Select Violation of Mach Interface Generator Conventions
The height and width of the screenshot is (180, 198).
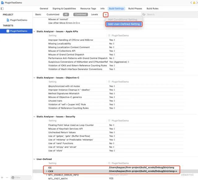(x=75, y=69)
